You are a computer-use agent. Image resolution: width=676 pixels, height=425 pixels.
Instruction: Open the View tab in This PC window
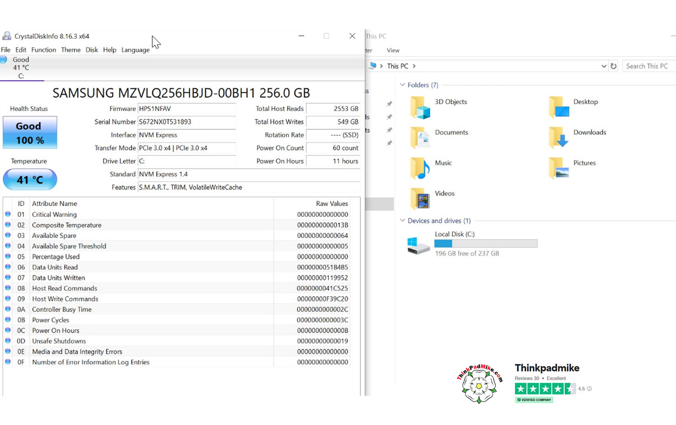point(393,50)
